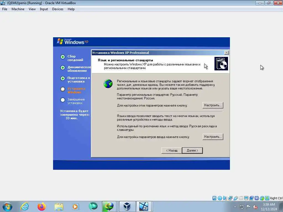This screenshot has width=283, height=212.
Task: Open the View menu
Action: tap(32, 9)
